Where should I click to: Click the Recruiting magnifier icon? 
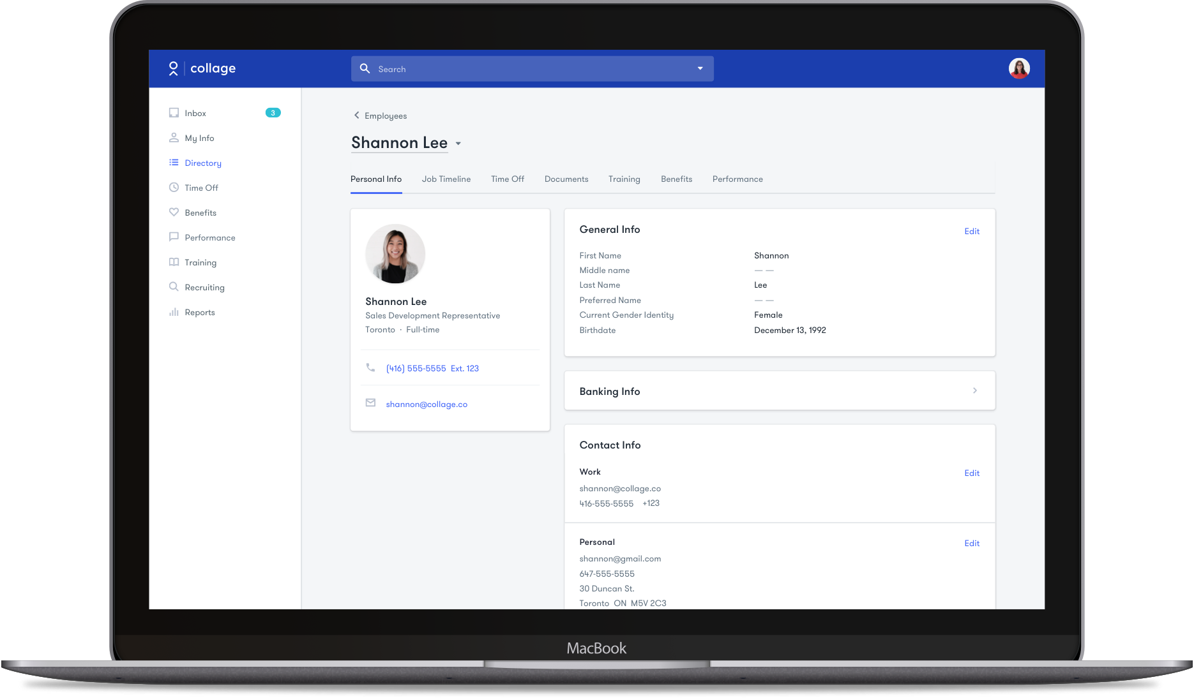[174, 287]
